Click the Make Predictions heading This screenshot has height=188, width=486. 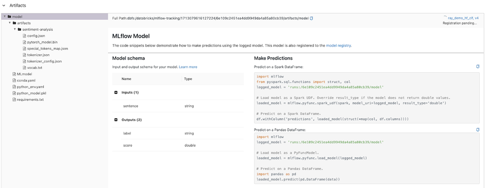click(x=273, y=58)
